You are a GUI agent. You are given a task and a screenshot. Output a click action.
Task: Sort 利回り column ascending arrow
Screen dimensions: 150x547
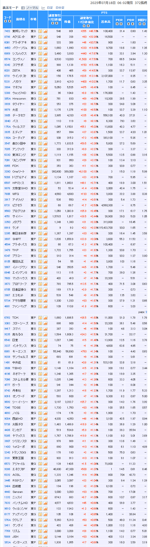point(140,24)
